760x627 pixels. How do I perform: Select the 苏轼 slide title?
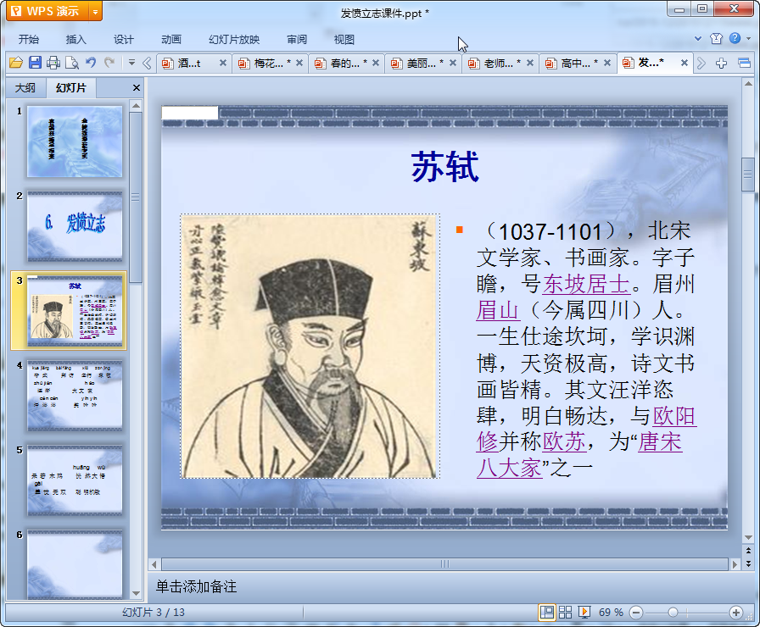click(x=445, y=167)
